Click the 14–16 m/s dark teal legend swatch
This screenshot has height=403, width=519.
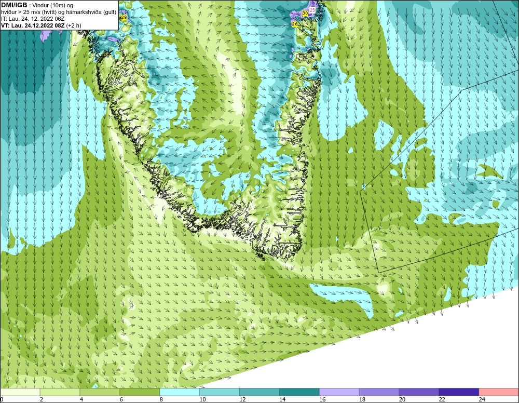pos(299,393)
